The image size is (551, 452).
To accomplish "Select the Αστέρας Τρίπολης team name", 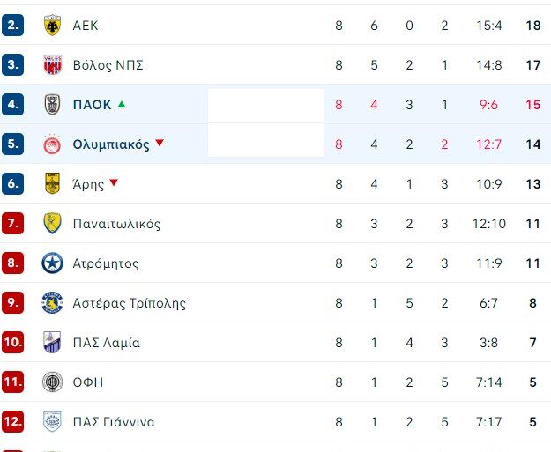I will click(x=129, y=303).
